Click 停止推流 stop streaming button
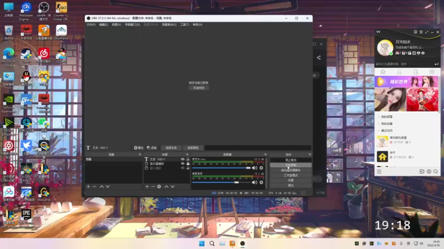This screenshot has height=249, width=444. click(291, 160)
